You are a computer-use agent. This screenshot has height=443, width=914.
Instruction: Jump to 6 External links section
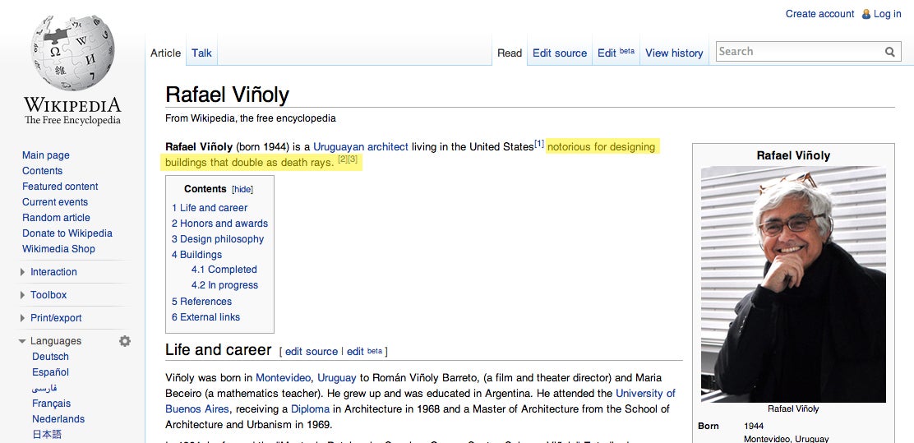pyautogui.click(x=205, y=317)
